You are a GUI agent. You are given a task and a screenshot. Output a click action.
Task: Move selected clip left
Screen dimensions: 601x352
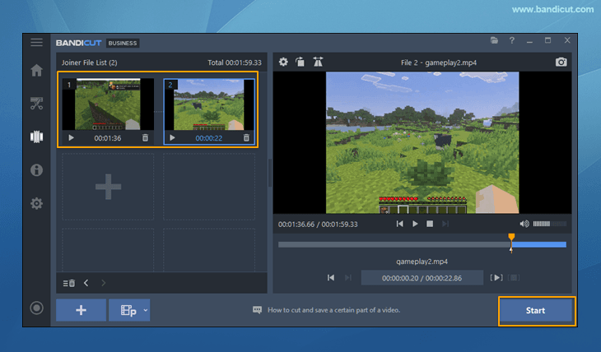[x=86, y=283]
